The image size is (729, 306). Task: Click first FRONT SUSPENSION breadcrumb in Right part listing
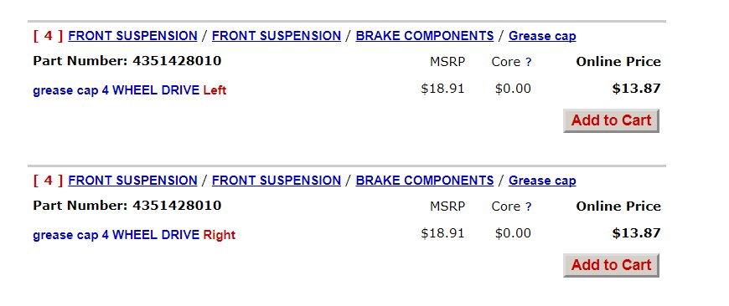click(x=132, y=181)
